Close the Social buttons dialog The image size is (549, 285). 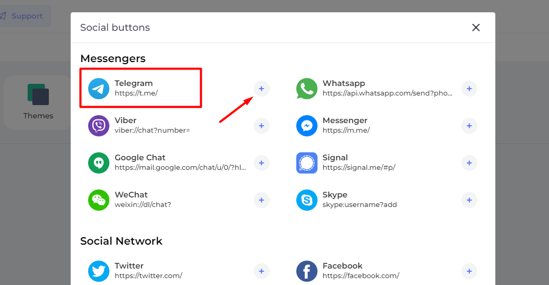pos(476,27)
